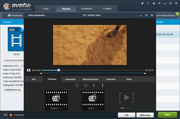
Task: Click the Dateiname:127 text row
Action: [x=13, y=66]
